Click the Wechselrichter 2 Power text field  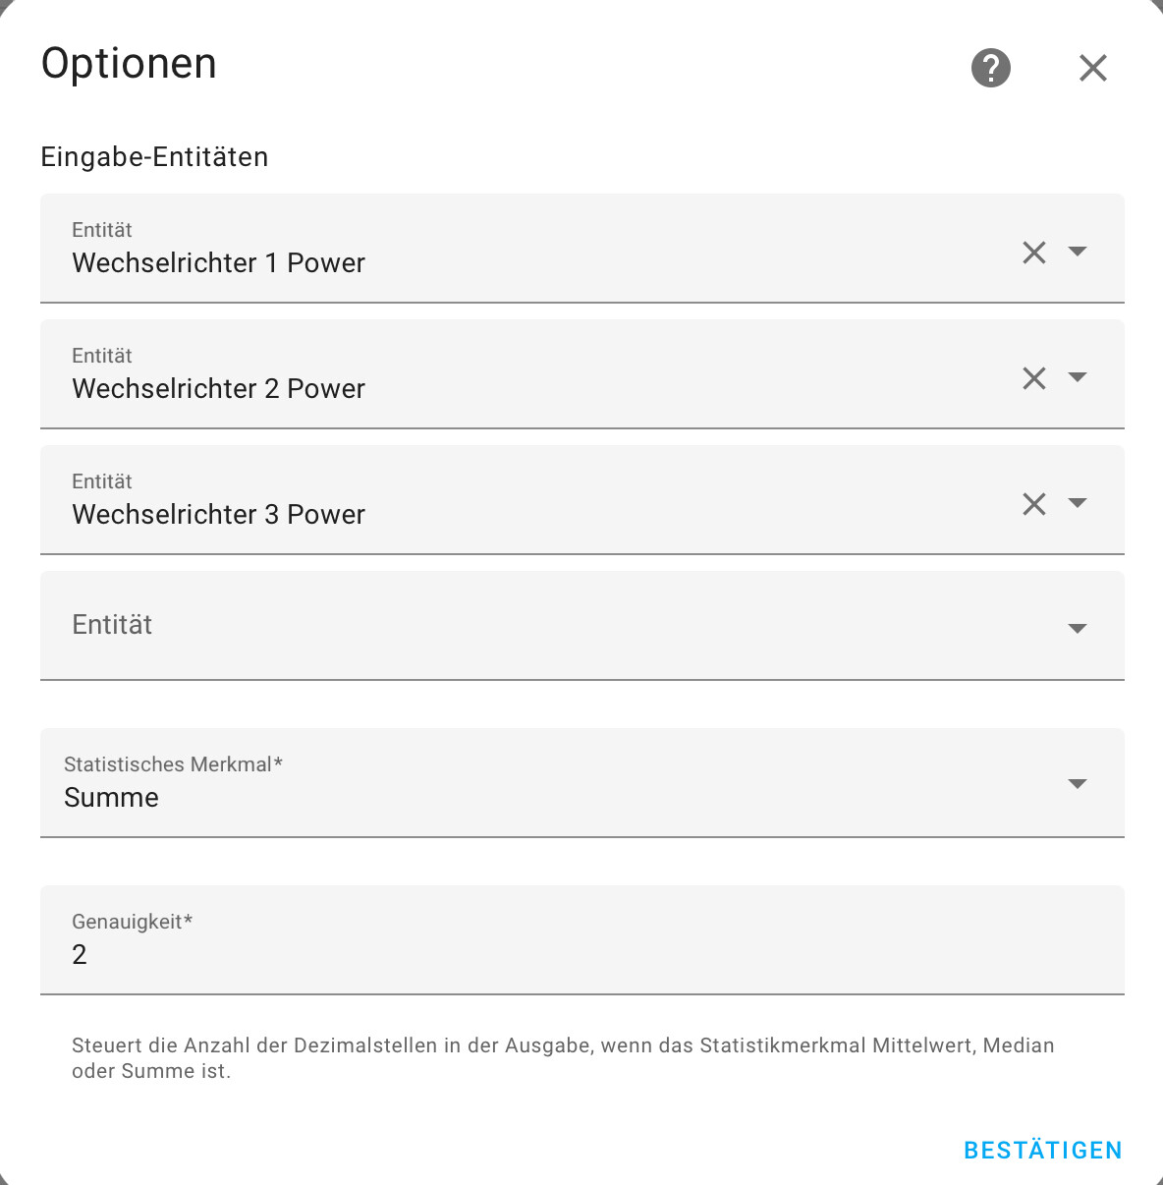(530, 374)
